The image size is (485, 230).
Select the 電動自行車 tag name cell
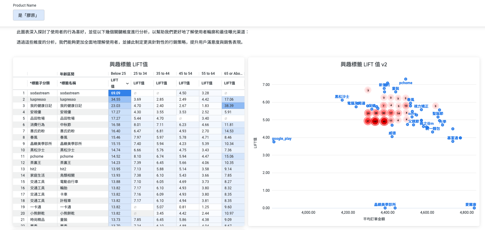point(82,182)
